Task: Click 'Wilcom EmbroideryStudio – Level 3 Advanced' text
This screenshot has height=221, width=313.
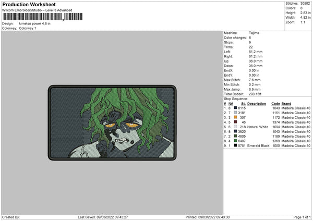Action: (x=37, y=10)
